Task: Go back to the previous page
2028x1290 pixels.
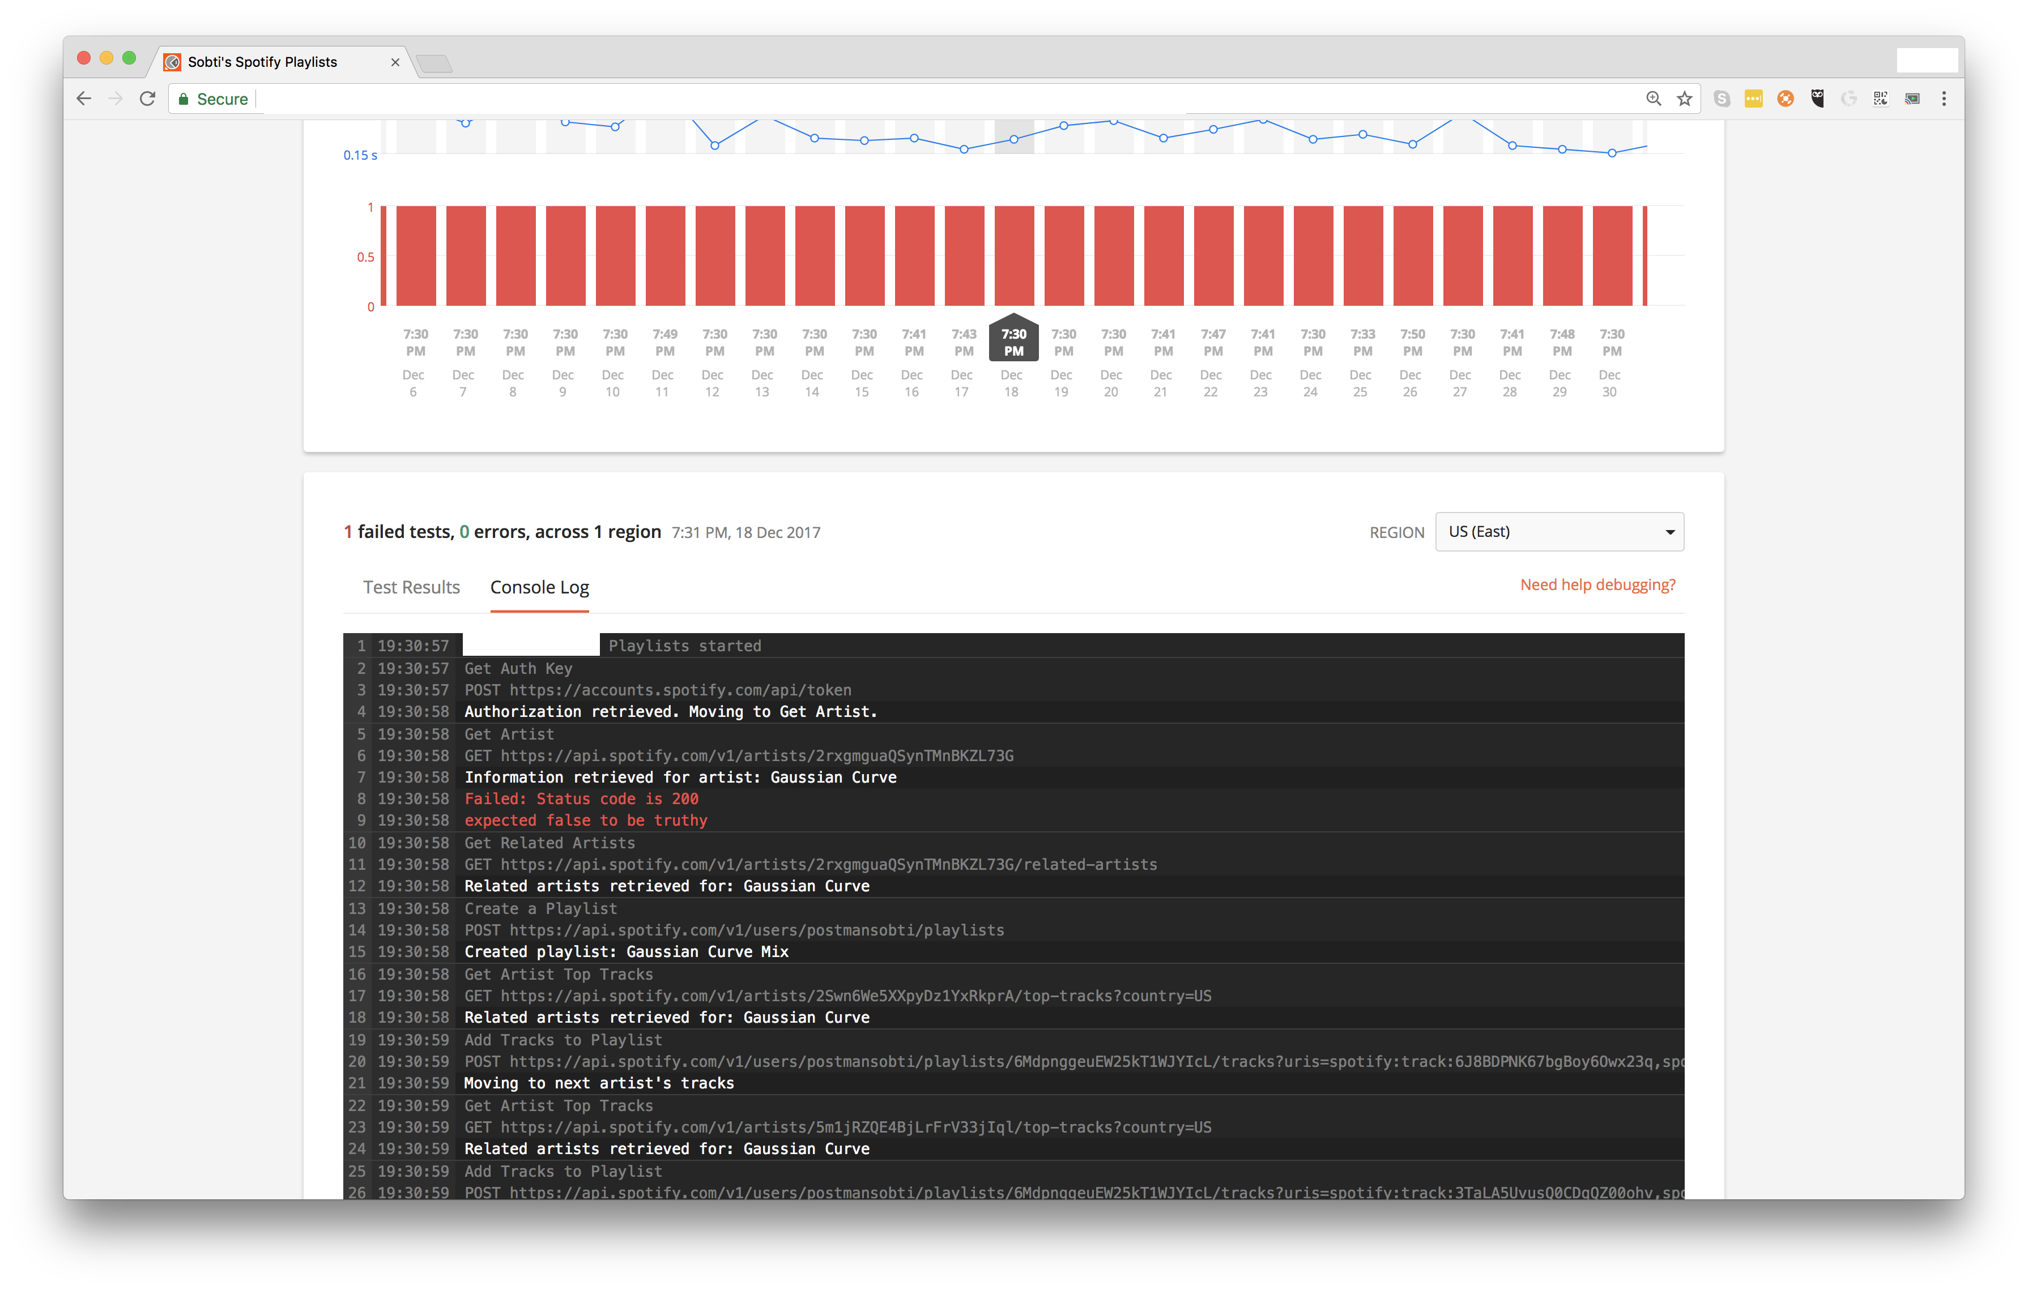Action: point(83,99)
